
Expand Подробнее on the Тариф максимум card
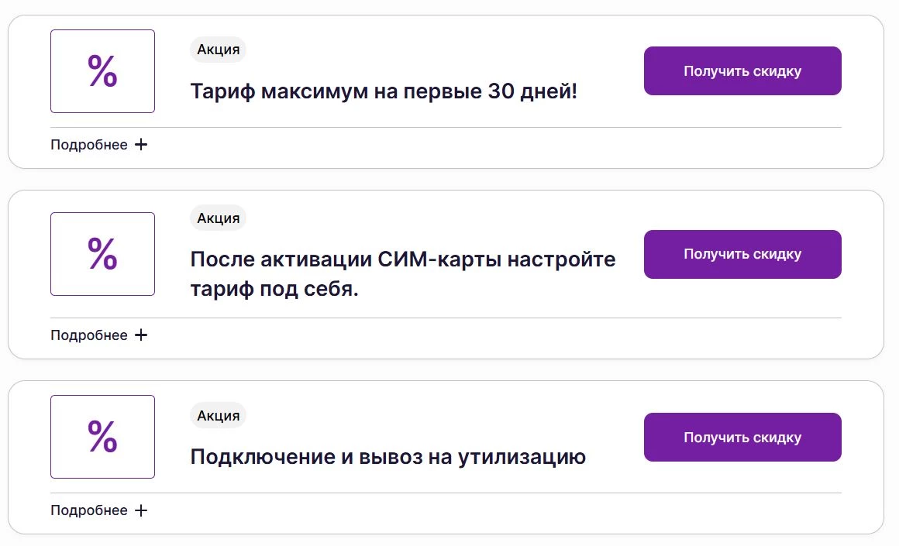point(89,143)
